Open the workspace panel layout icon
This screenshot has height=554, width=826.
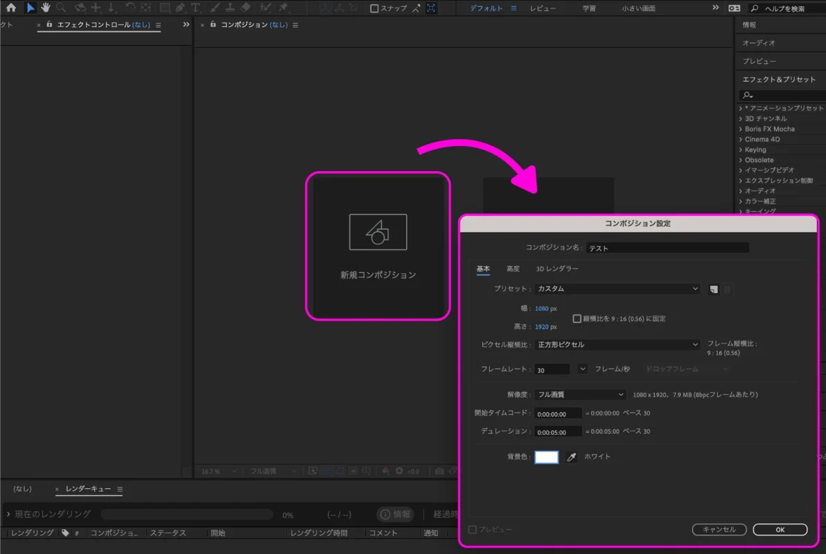(x=735, y=8)
